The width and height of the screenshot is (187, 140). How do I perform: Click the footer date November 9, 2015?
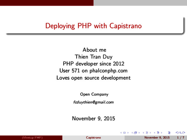[x=157, y=138]
